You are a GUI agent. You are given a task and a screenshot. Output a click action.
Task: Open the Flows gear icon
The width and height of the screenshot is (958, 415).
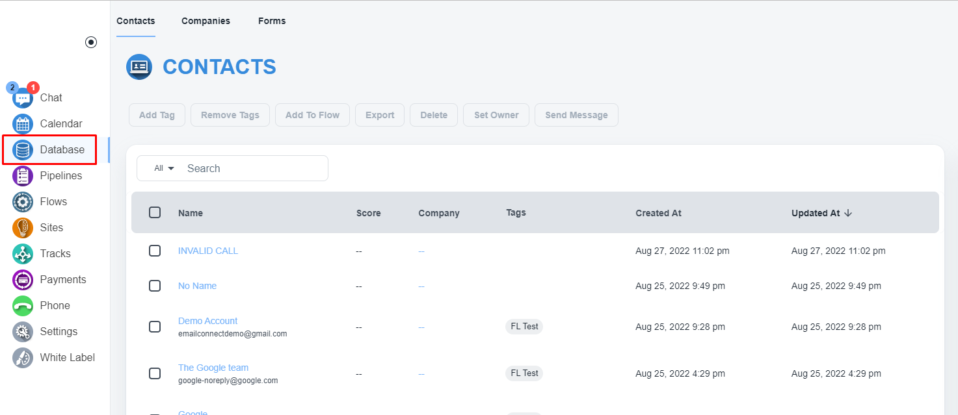(x=23, y=202)
